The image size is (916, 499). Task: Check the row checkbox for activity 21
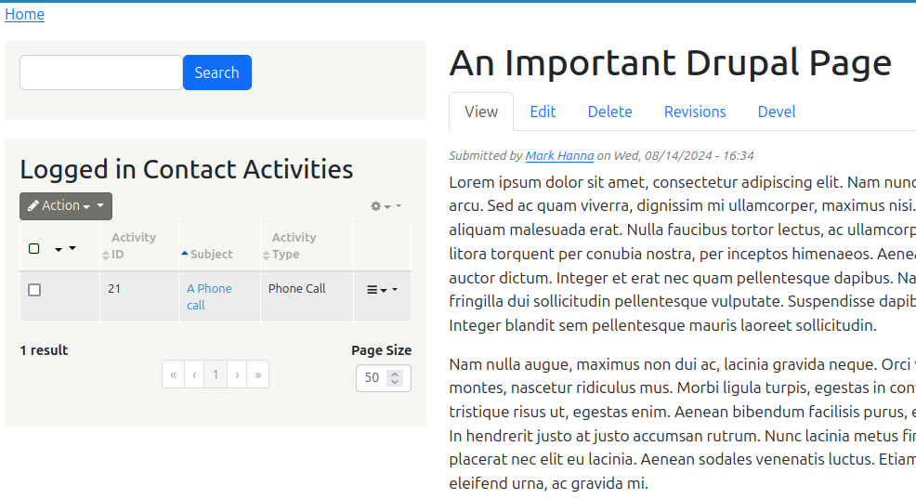pos(34,290)
